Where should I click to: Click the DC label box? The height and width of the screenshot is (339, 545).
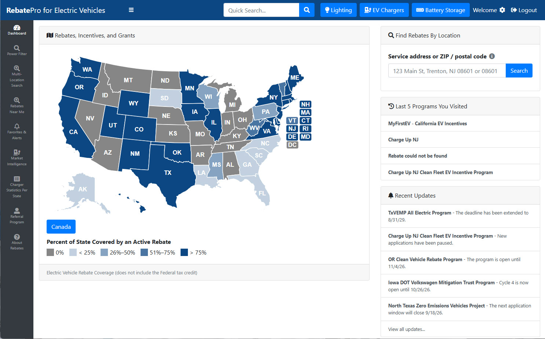[292, 145]
